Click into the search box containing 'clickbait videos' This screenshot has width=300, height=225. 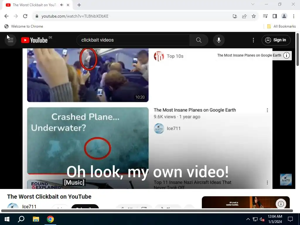point(133,40)
